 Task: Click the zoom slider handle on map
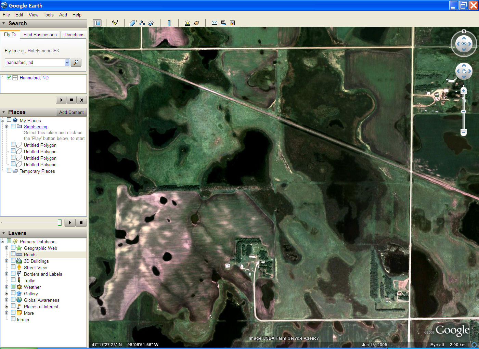(x=464, y=112)
